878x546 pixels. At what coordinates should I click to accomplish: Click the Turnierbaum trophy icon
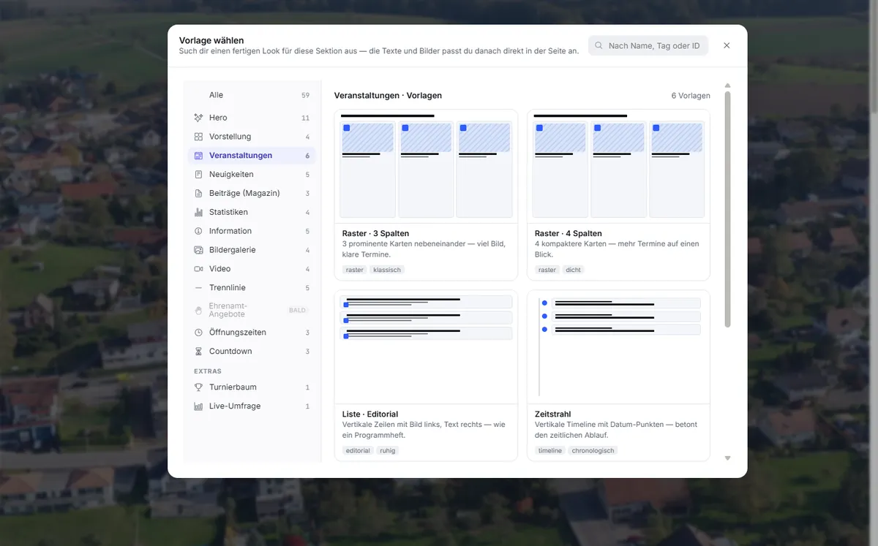(198, 387)
